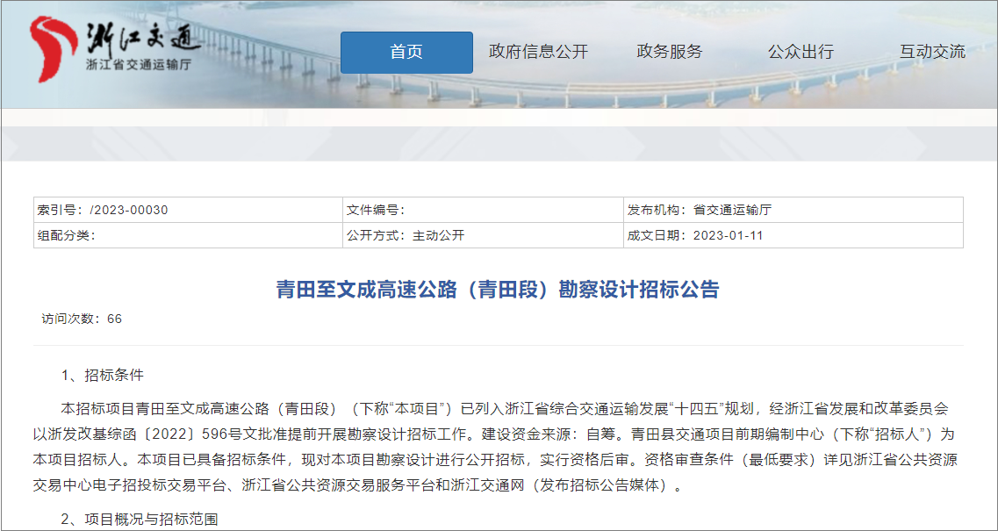The image size is (998, 531).
Task: Click the 2、项目概况与招标范围 section heading
Action: click(x=139, y=520)
